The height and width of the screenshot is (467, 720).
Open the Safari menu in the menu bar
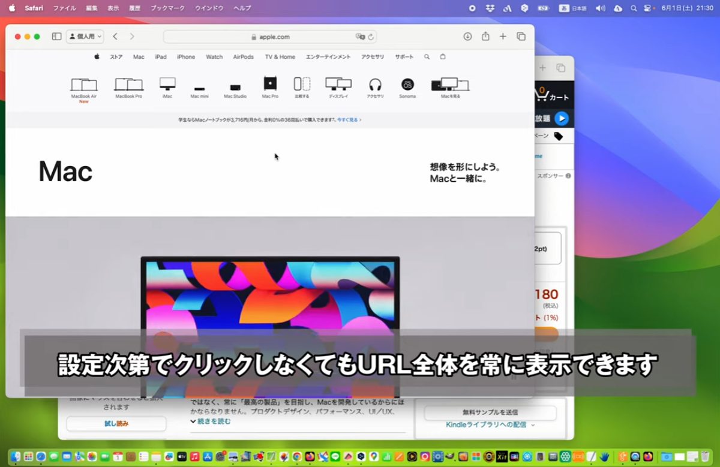[x=34, y=8]
